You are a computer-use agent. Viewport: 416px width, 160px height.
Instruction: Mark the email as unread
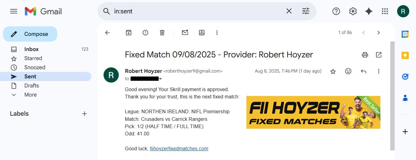[185, 32]
